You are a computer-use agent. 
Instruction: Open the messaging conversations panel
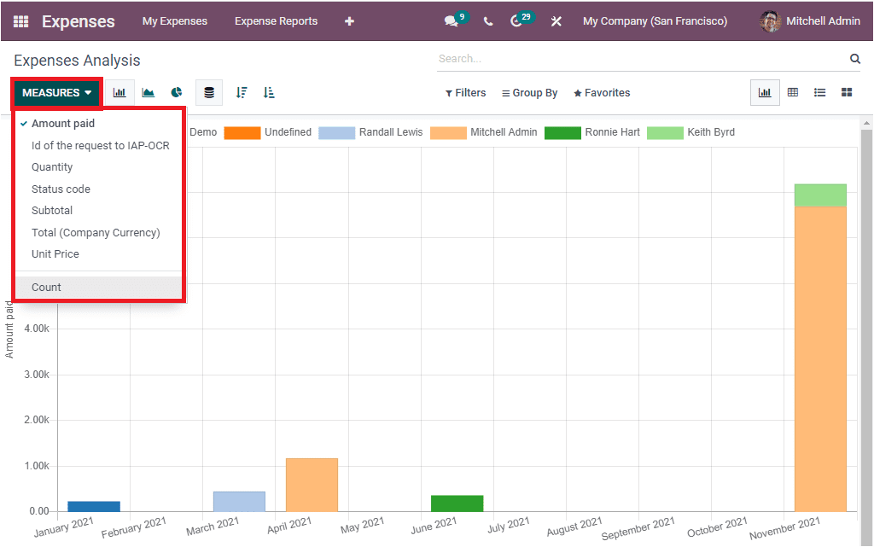click(x=451, y=20)
